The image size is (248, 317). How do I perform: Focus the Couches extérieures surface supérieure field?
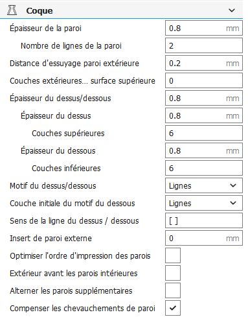coord(204,80)
